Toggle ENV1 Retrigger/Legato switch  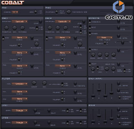[x=119, y=98]
